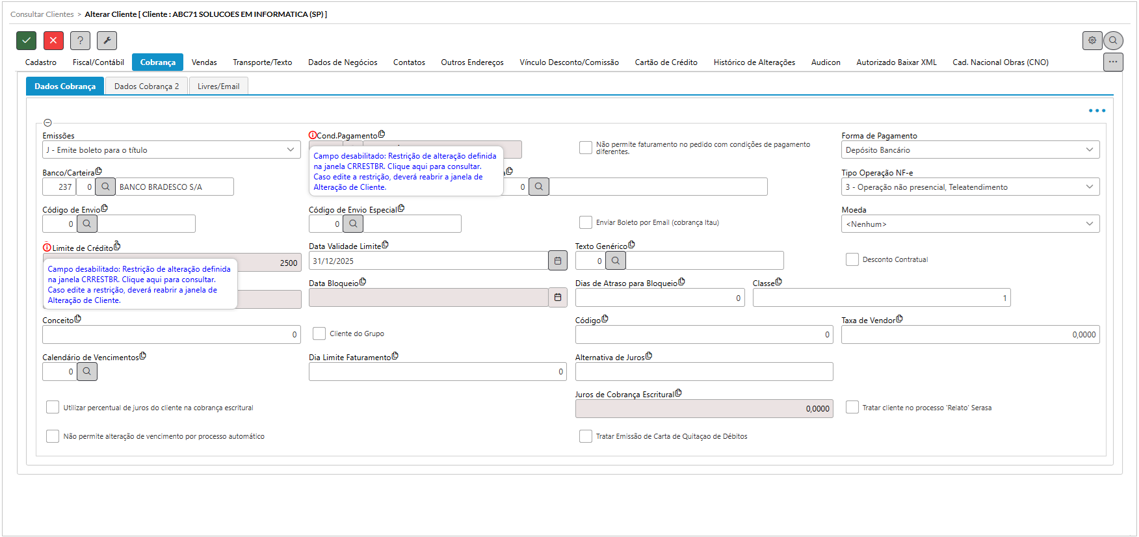Open help with the question mark icon
1139x537 pixels.
(x=80, y=40)
